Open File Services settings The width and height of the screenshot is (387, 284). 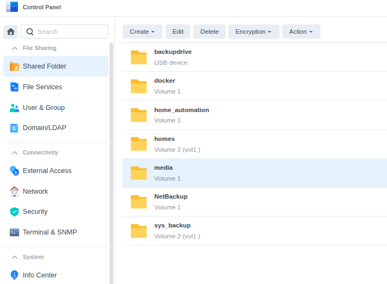pyautogui.click(x=56, y=87)
